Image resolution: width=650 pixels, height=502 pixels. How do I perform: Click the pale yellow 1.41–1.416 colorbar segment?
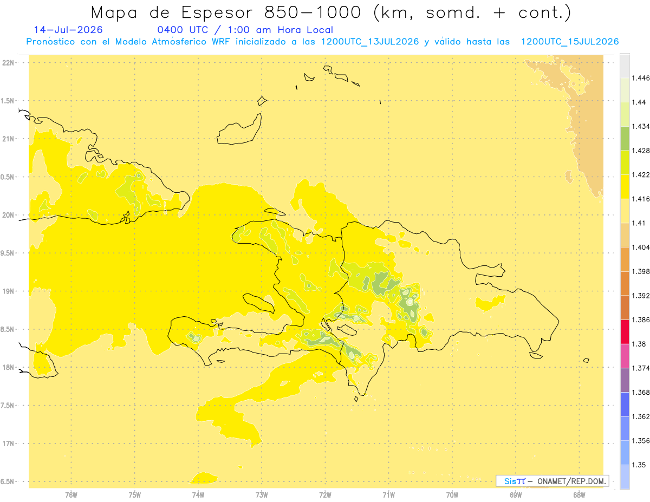625,211
